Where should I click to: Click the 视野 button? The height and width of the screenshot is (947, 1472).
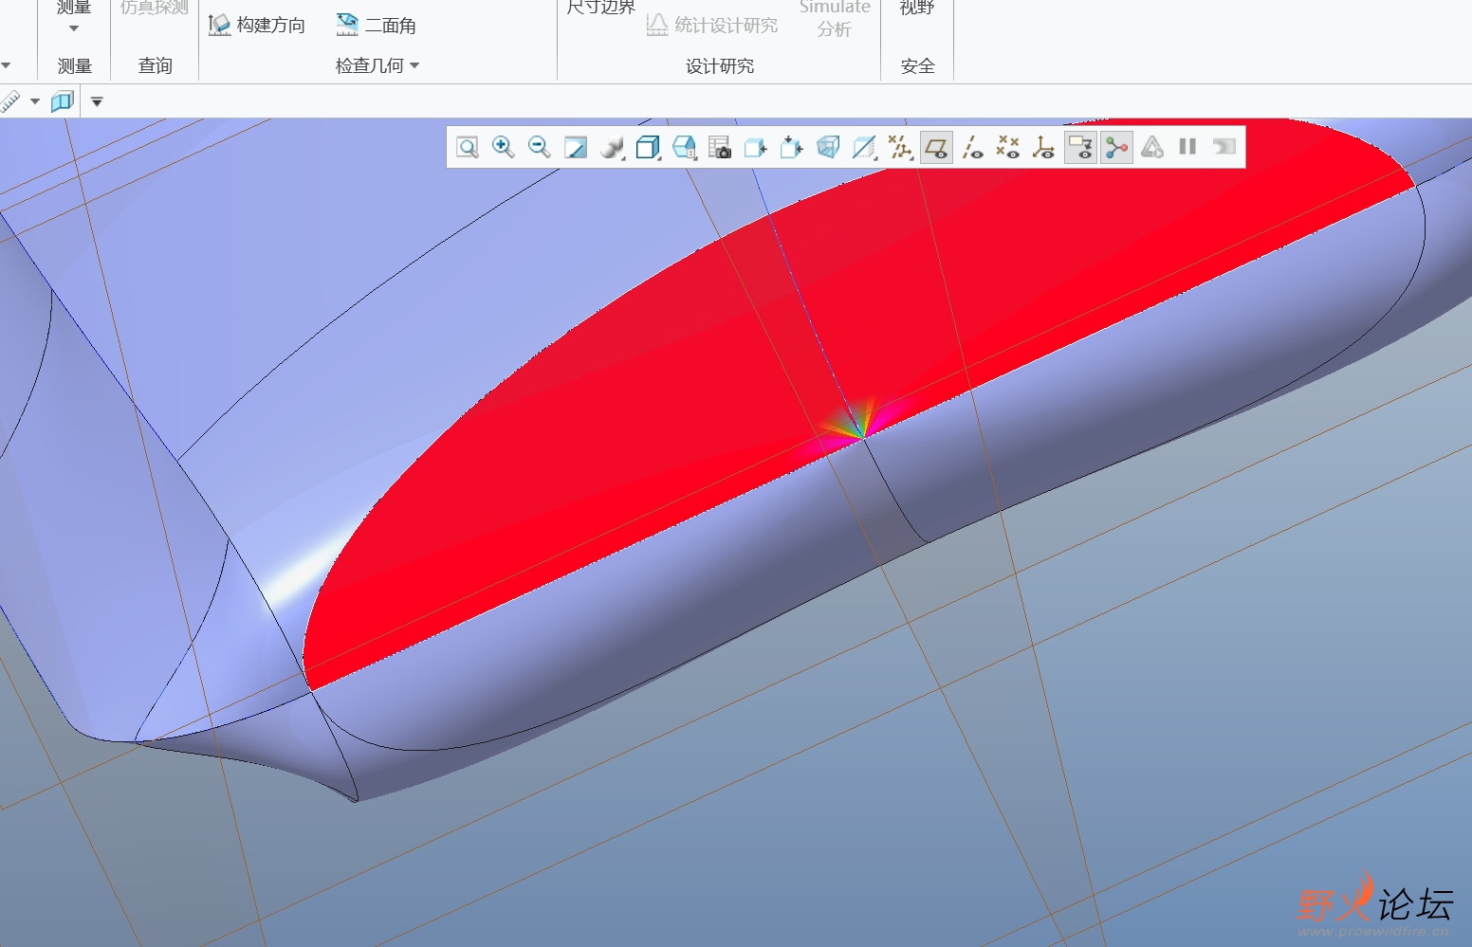[917, 8]
